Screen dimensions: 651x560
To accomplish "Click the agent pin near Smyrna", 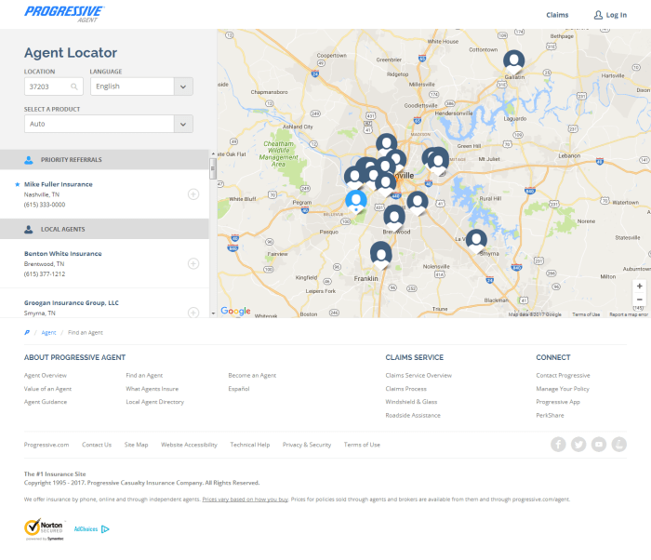I will point(476,241).
